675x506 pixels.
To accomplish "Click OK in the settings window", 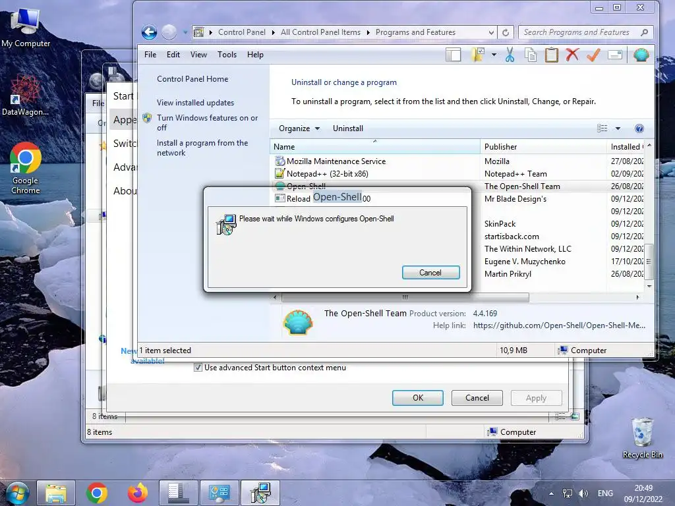I will coord(417,397).
